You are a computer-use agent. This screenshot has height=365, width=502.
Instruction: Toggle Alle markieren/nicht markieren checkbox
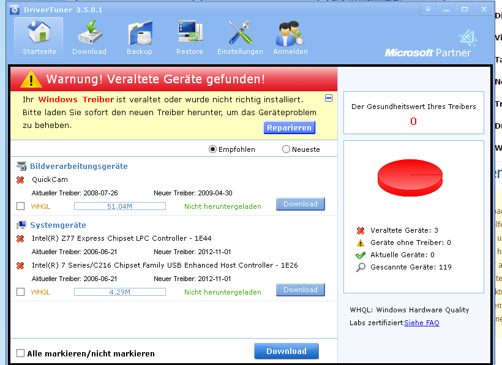pos(20,353)
